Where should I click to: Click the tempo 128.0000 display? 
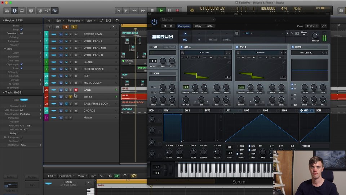coord(268,8)
